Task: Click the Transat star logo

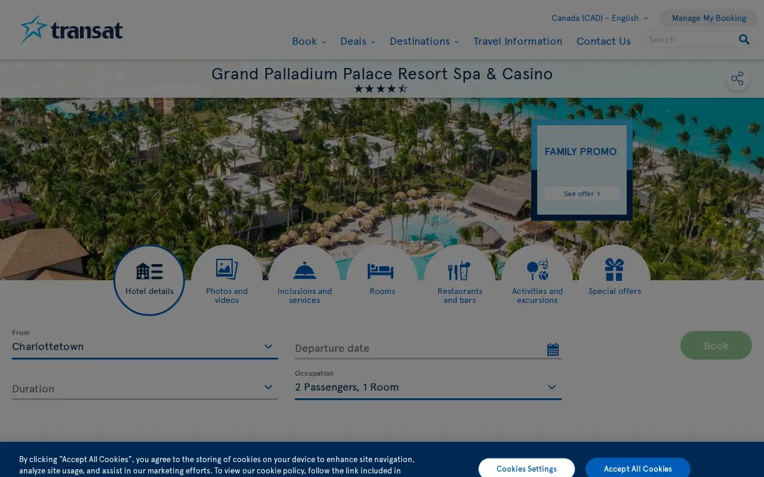Action: point(71,30)
